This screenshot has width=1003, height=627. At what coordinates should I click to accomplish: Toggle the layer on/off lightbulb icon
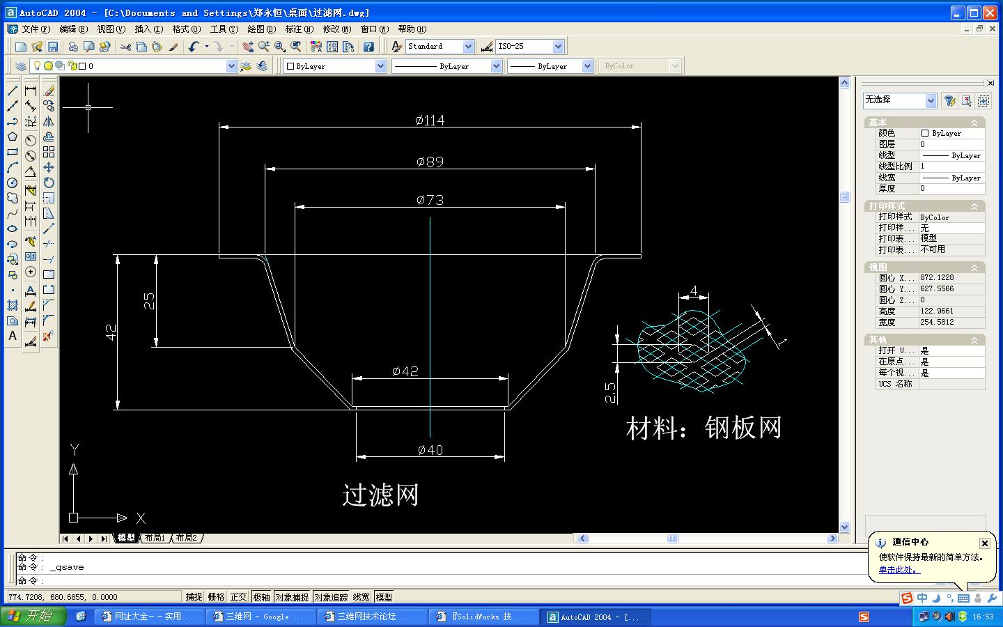click(37, 66)
